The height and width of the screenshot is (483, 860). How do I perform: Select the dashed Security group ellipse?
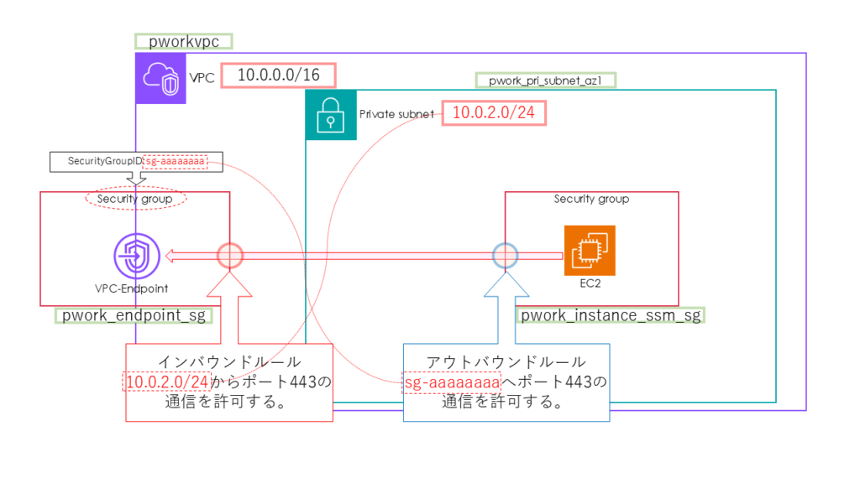tap(134, 199)
